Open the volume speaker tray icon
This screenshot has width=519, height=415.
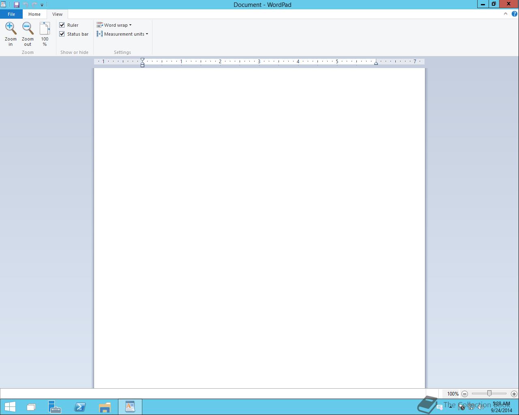click(x=481, y=407)
